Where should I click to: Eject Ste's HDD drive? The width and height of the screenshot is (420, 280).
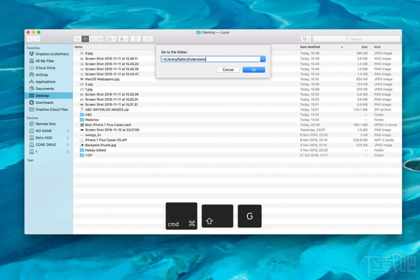click(68, 138)
